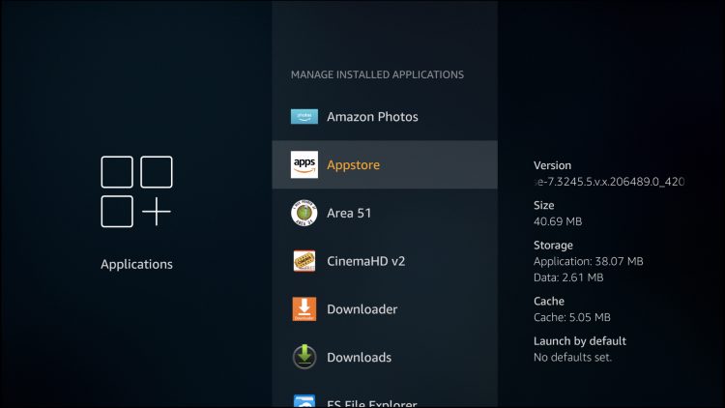
Task: Open the Amazon Photos app icon
Action: pos(304,117)
